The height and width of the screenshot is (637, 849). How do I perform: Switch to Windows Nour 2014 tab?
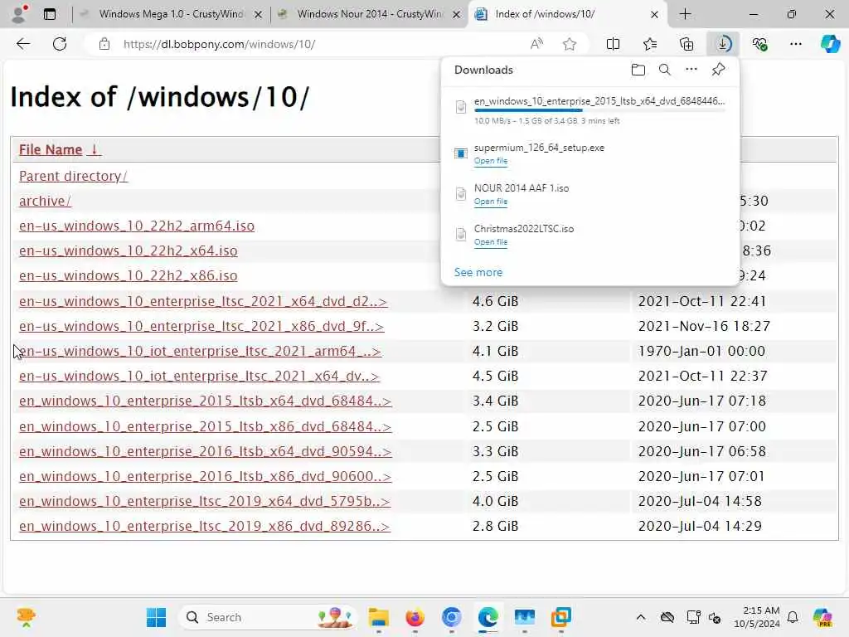369,14
